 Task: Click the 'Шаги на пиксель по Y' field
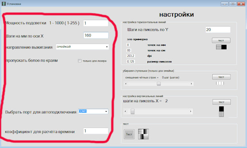218,30
